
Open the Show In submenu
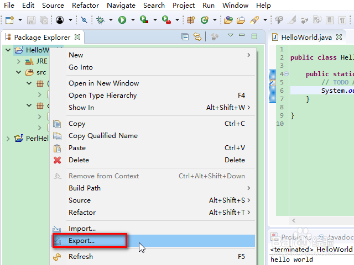154,108
